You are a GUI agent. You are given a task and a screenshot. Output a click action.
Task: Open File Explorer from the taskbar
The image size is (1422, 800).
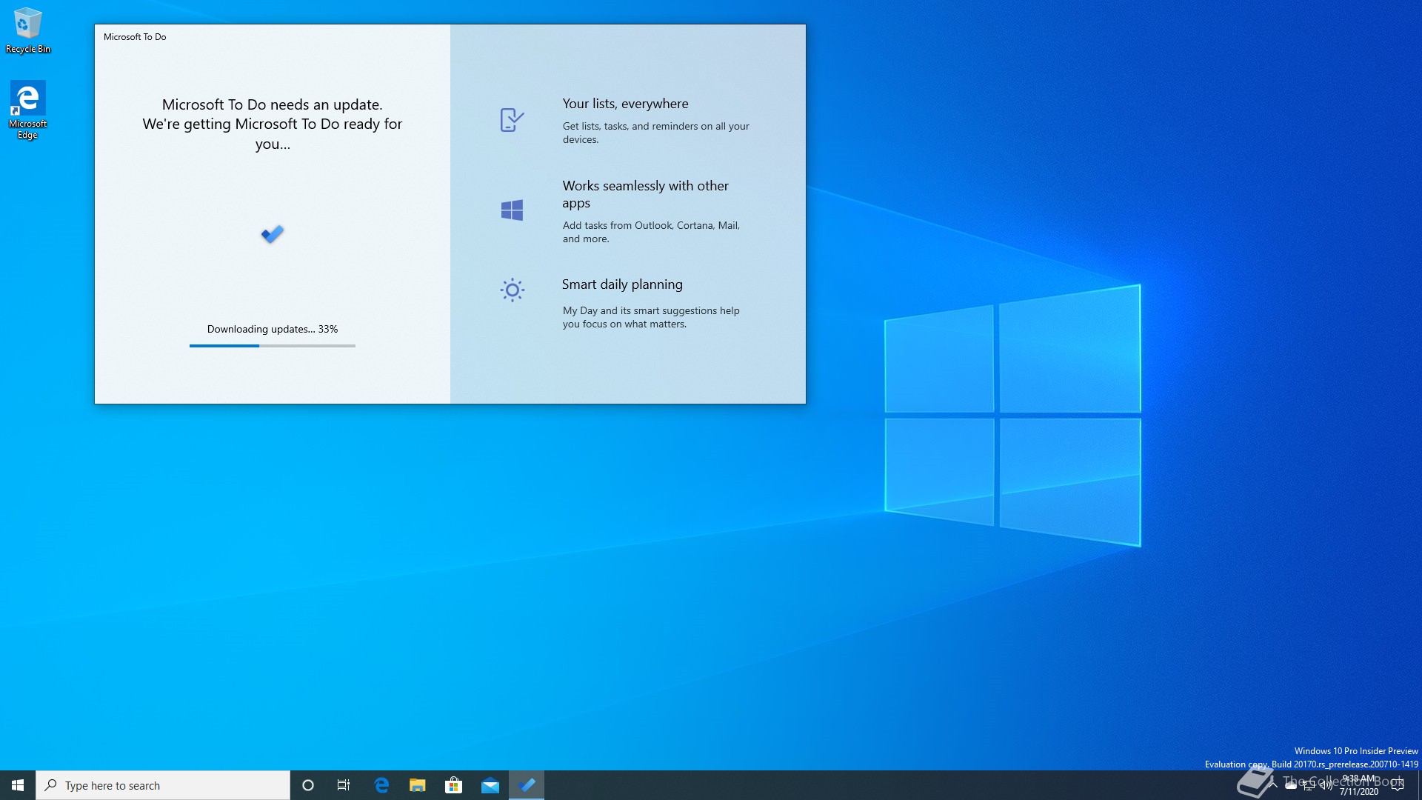click(x=418, y=785)
